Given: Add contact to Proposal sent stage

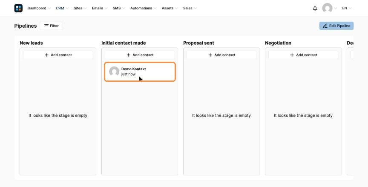Looking at the screenshot, I should coord(221,55).
